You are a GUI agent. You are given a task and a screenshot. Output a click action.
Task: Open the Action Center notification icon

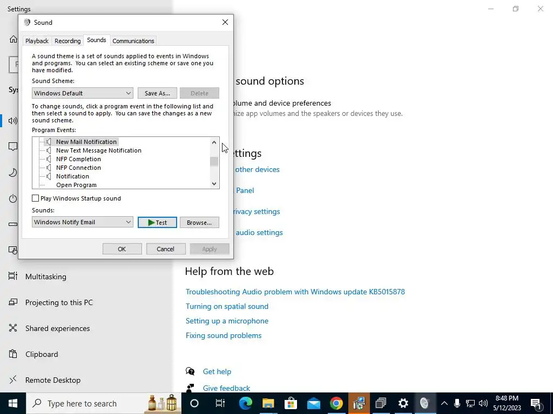(x=536, y=403)
